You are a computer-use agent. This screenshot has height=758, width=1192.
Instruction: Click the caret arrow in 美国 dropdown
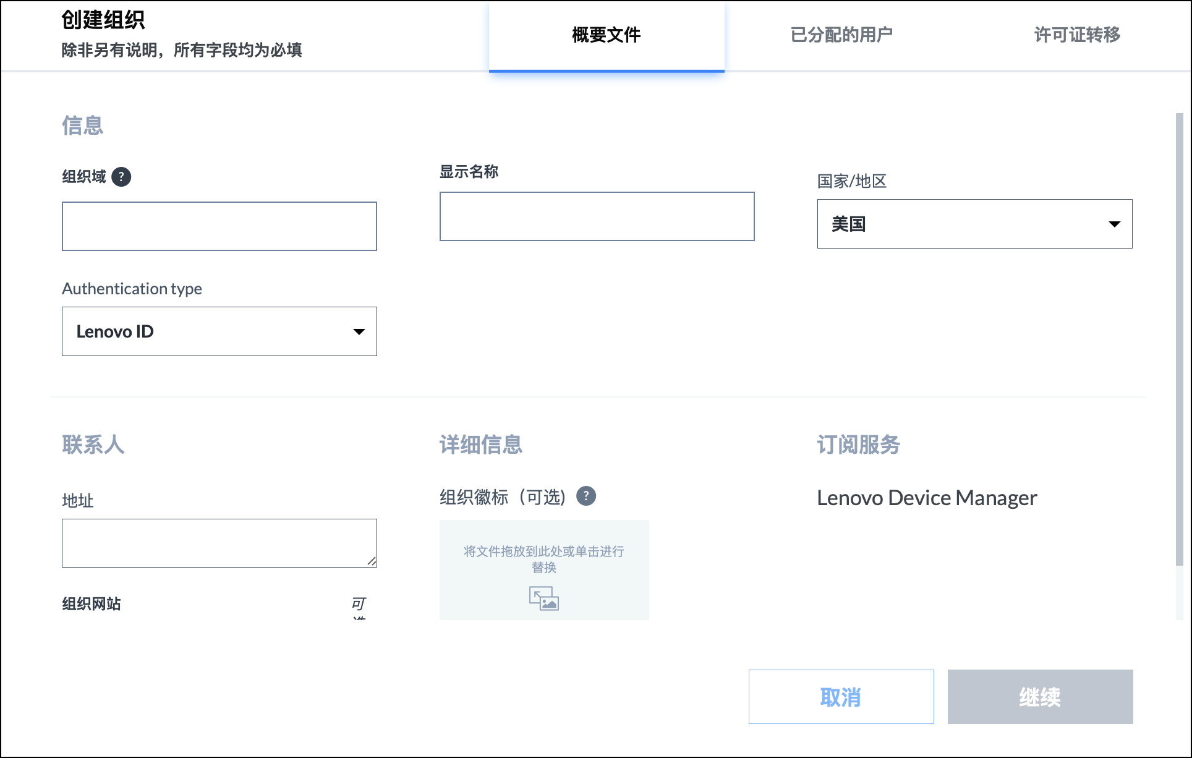(x=1114, y=224)
